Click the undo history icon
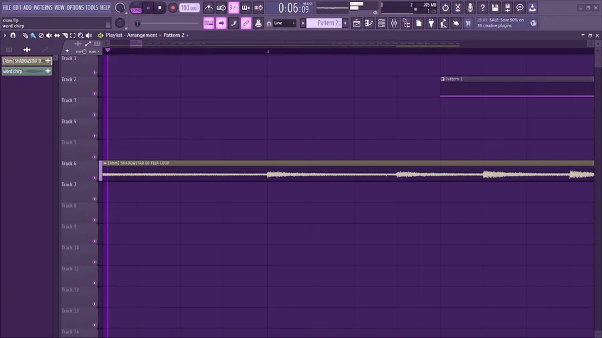 coord(445,7)
